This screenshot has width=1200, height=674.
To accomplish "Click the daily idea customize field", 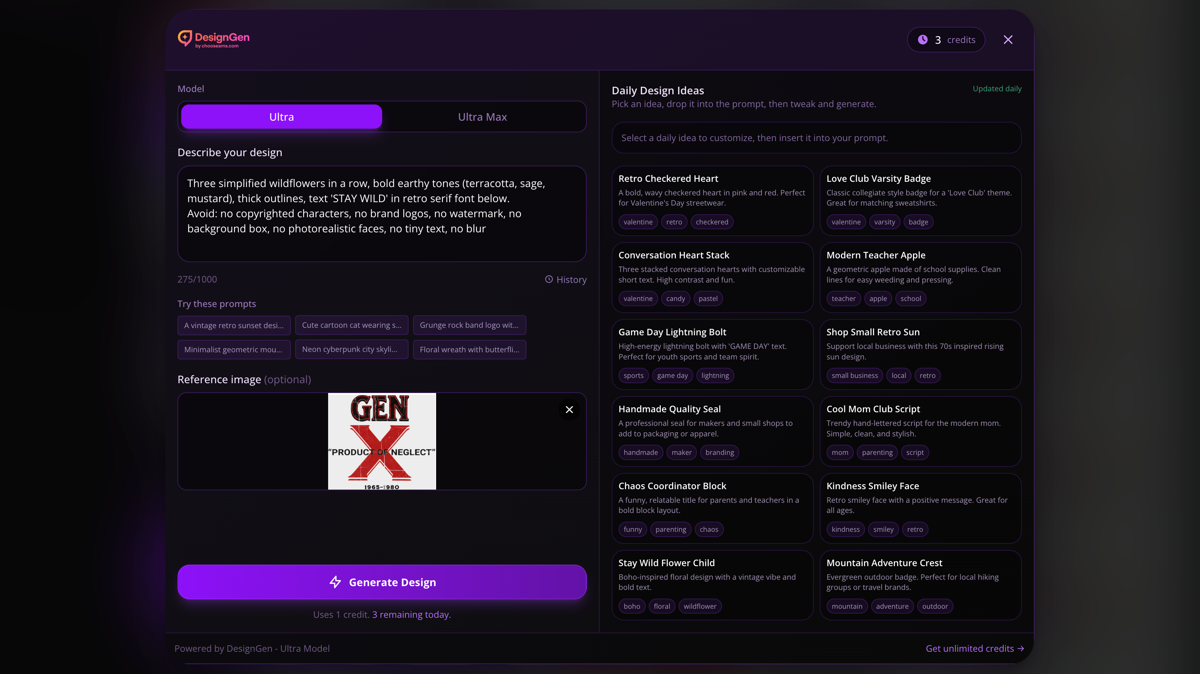I will (816, 138).
